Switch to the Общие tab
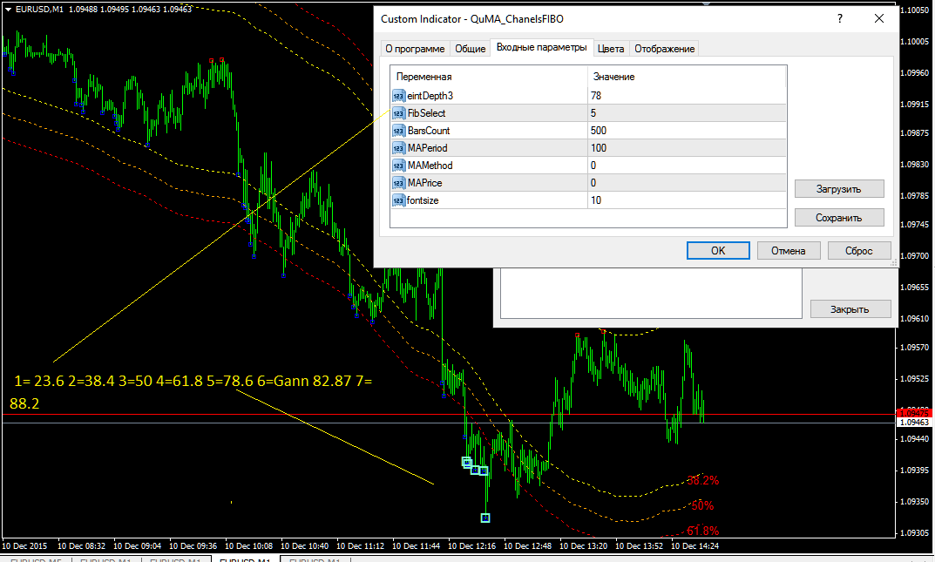Screen dimensions: 935x562 (471, 49)
